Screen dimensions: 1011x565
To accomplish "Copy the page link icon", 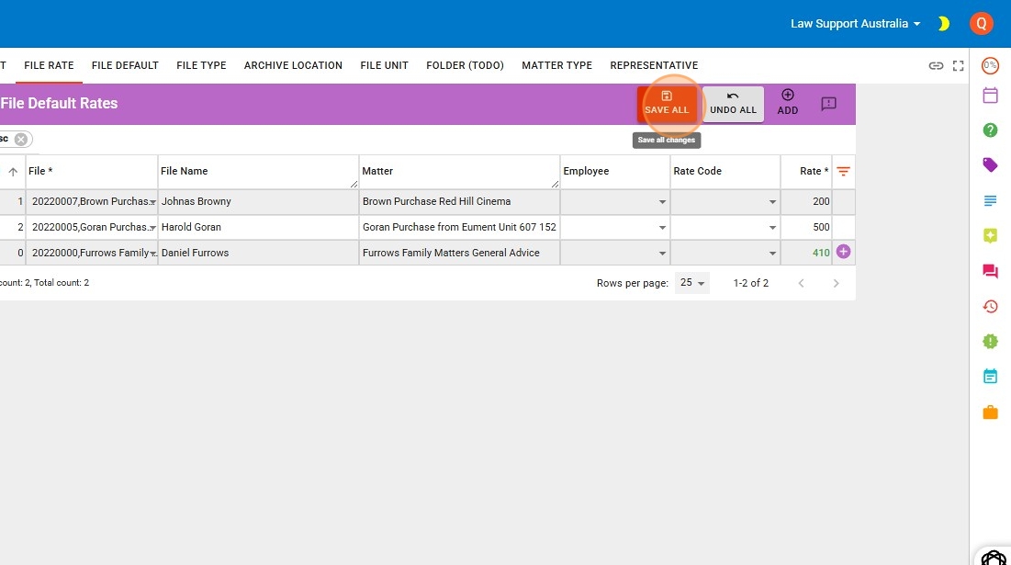I will coord(936,66).
